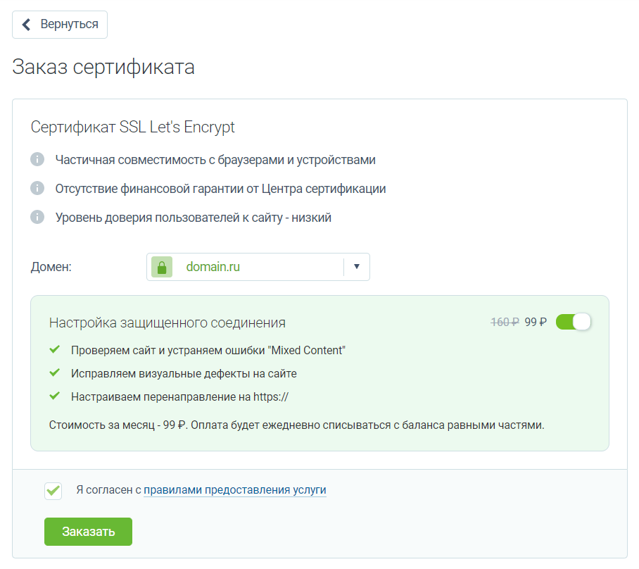Click the info icon beside user trust level
The image size is (639, 569).
point(37,218)
